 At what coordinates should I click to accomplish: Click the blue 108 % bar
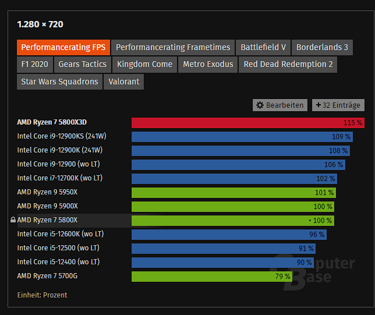pyautogui.click(x=240, y=151)
